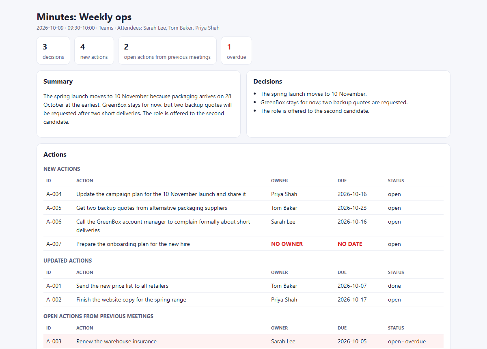This screenshot has width=487, height=349.
Task: Click the "OPEN ACTIONS FROM PREVIOUS MEETINGS" table heading
Action: (x=98, y=316)
